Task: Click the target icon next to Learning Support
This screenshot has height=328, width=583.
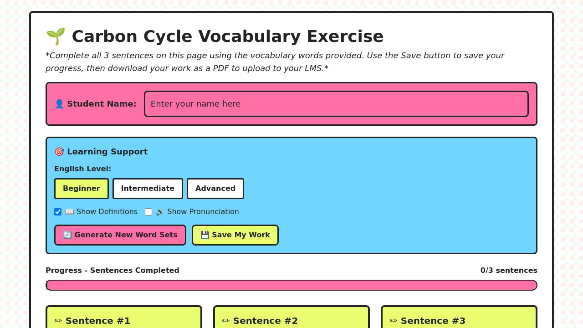Action: [x=59, y=152]
